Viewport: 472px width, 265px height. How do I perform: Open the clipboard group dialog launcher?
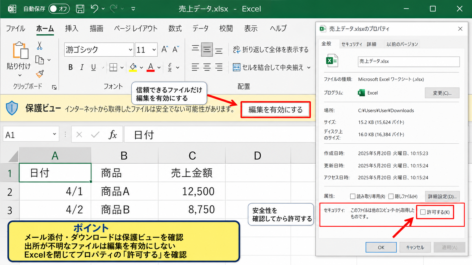54,88
